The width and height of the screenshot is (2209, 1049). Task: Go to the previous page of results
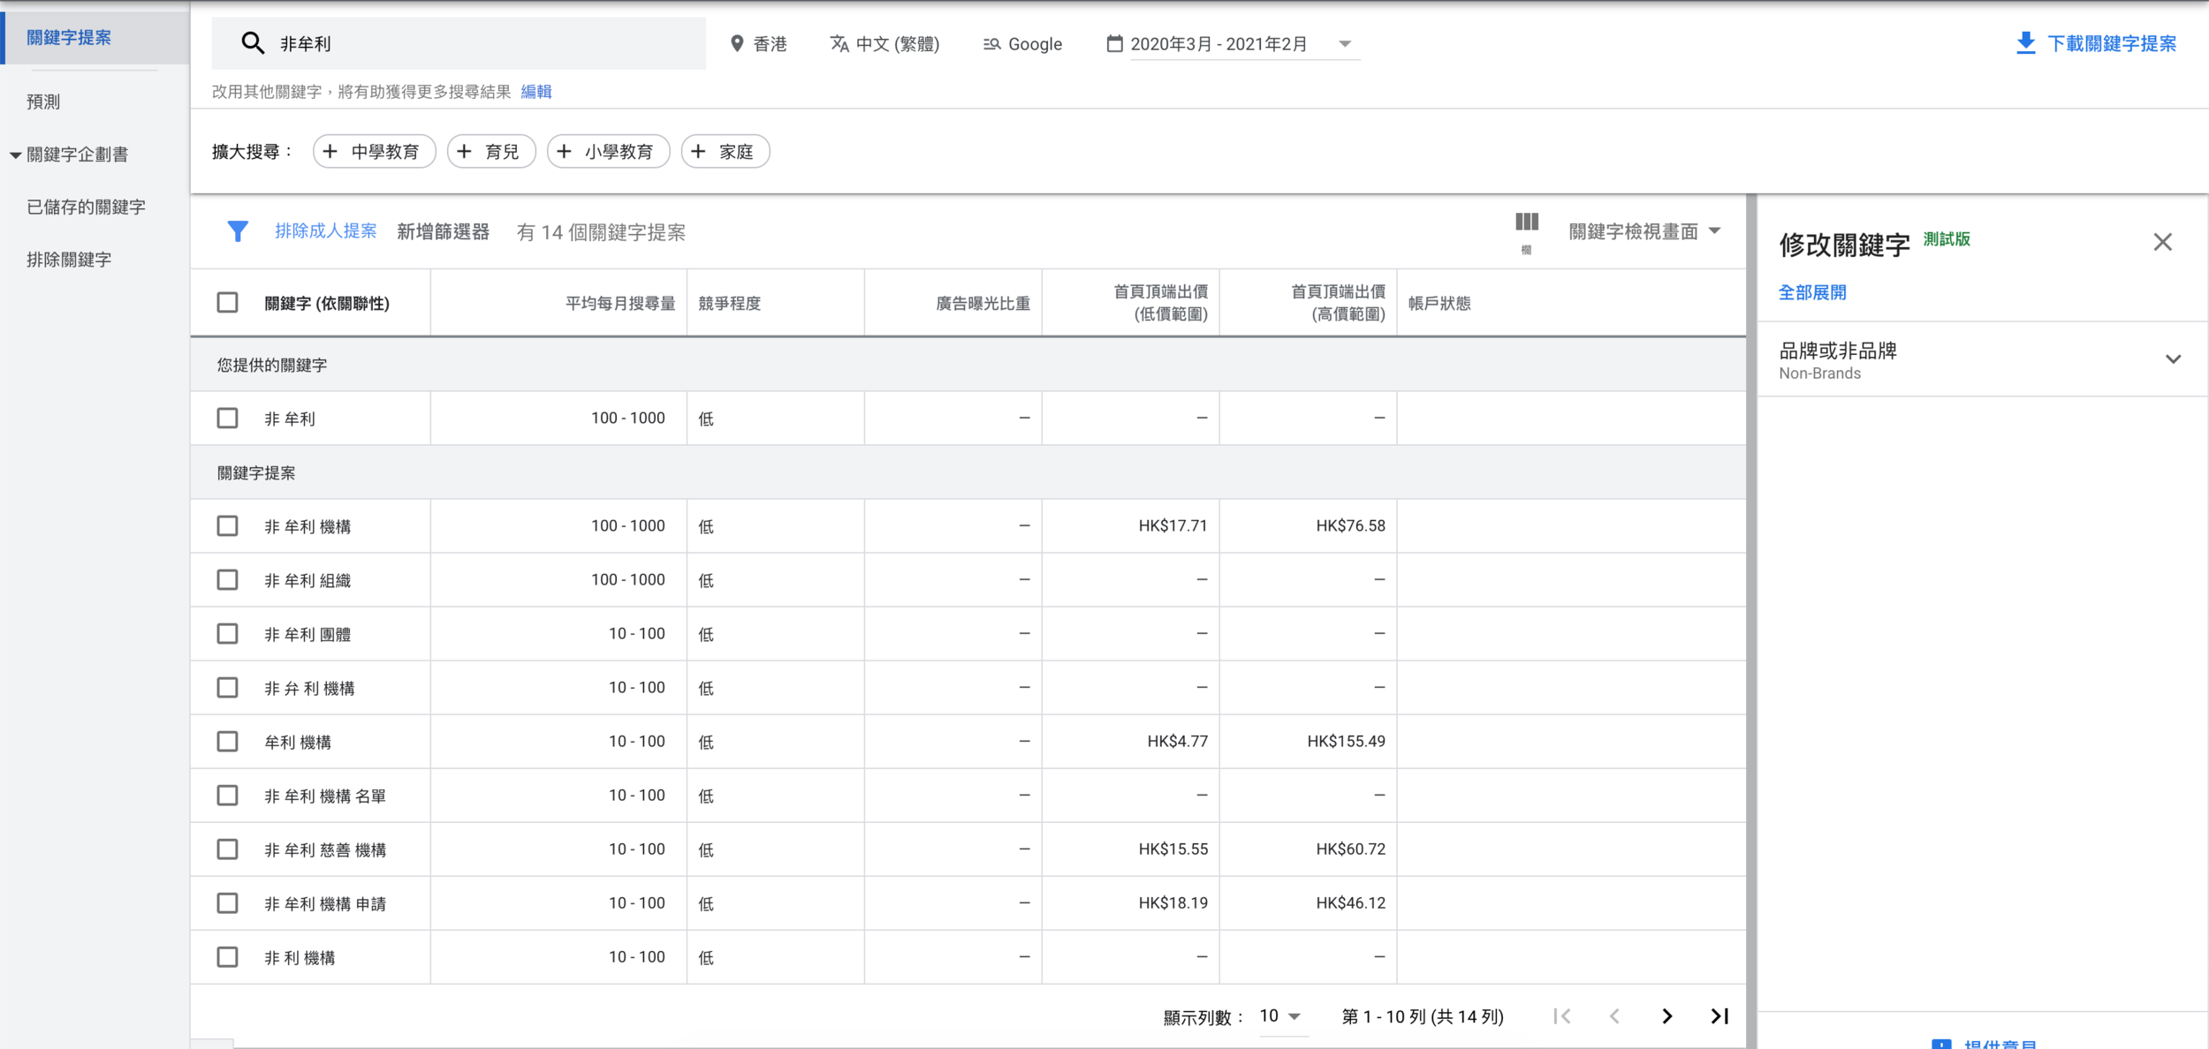click(1614, 1016)
